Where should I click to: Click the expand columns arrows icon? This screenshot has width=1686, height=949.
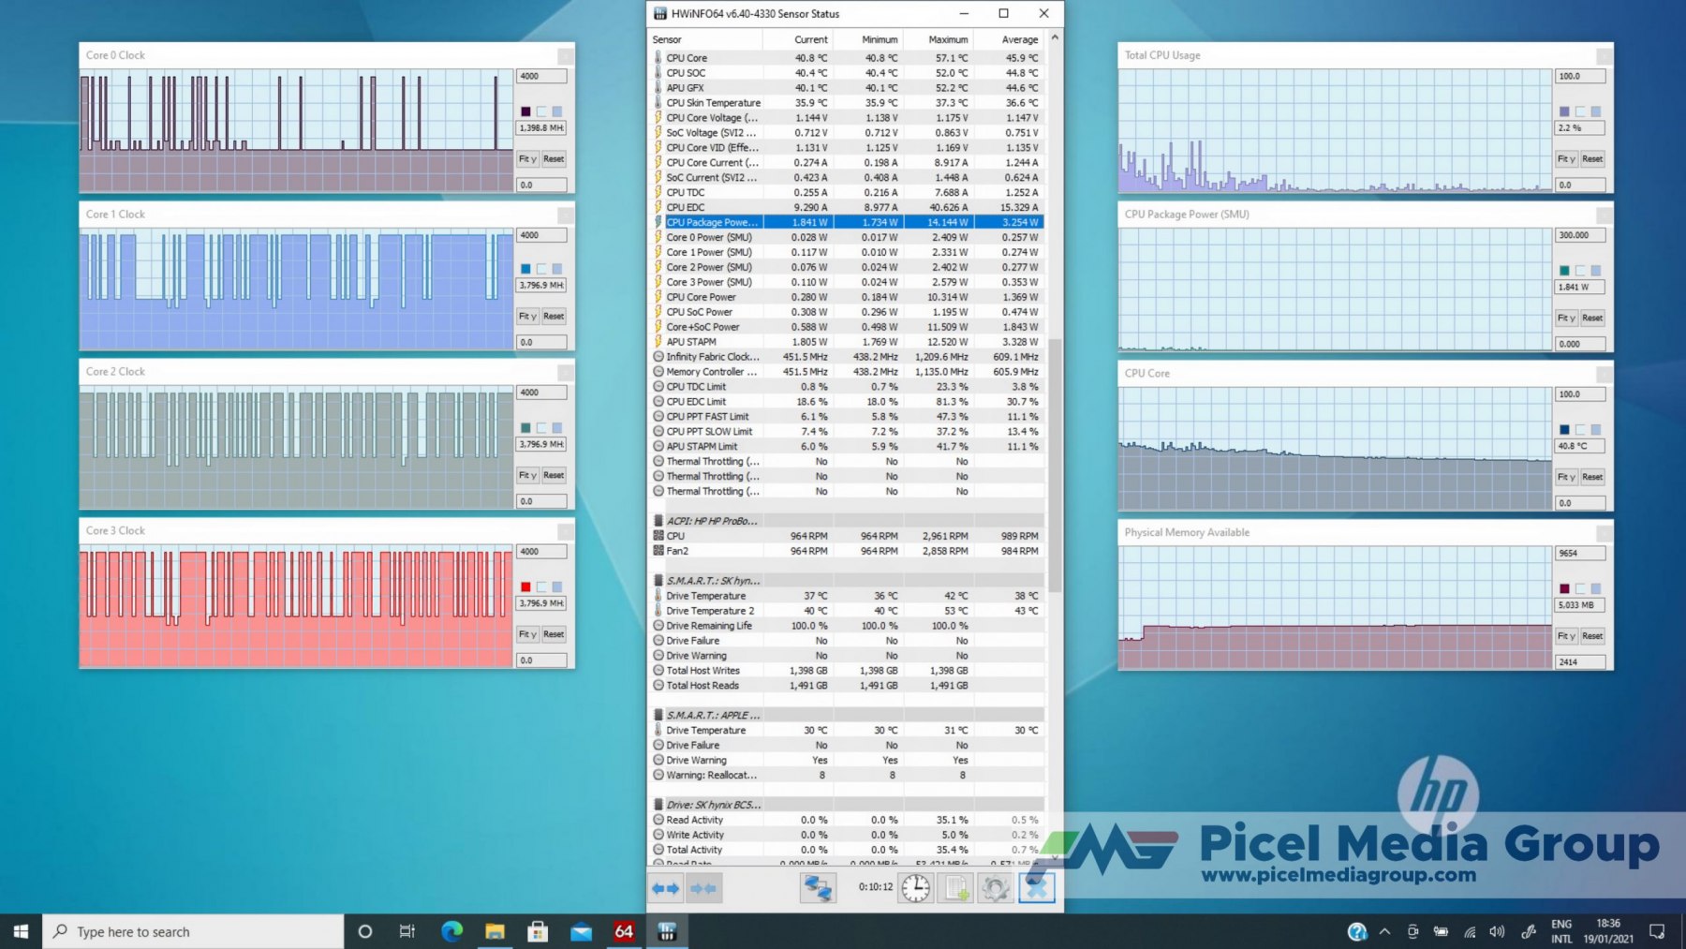tap(665, 888)
